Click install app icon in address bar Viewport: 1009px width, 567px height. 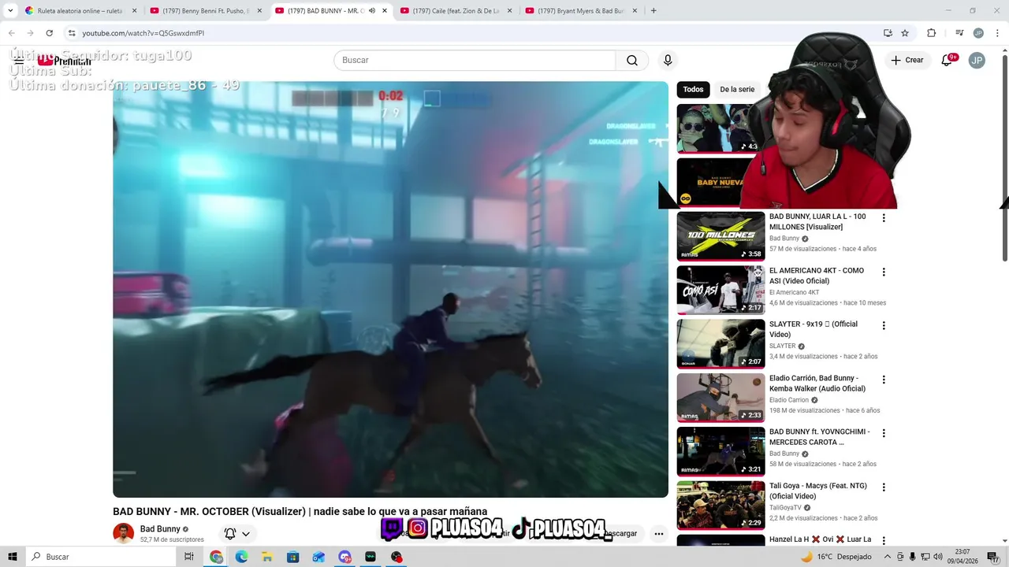tap(888, 33)
